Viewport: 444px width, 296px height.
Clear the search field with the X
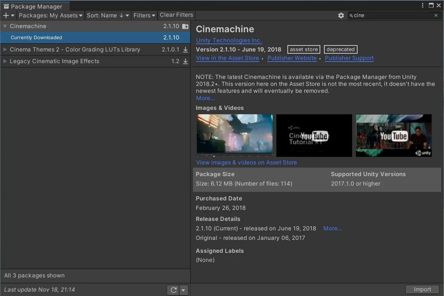(x=436, y=15)
